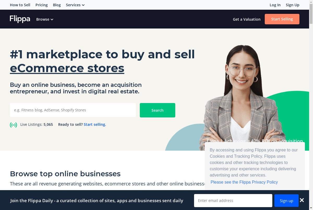Open the Blog link
313x210 pixels.
pyautogui.click(x=57, y=5)
